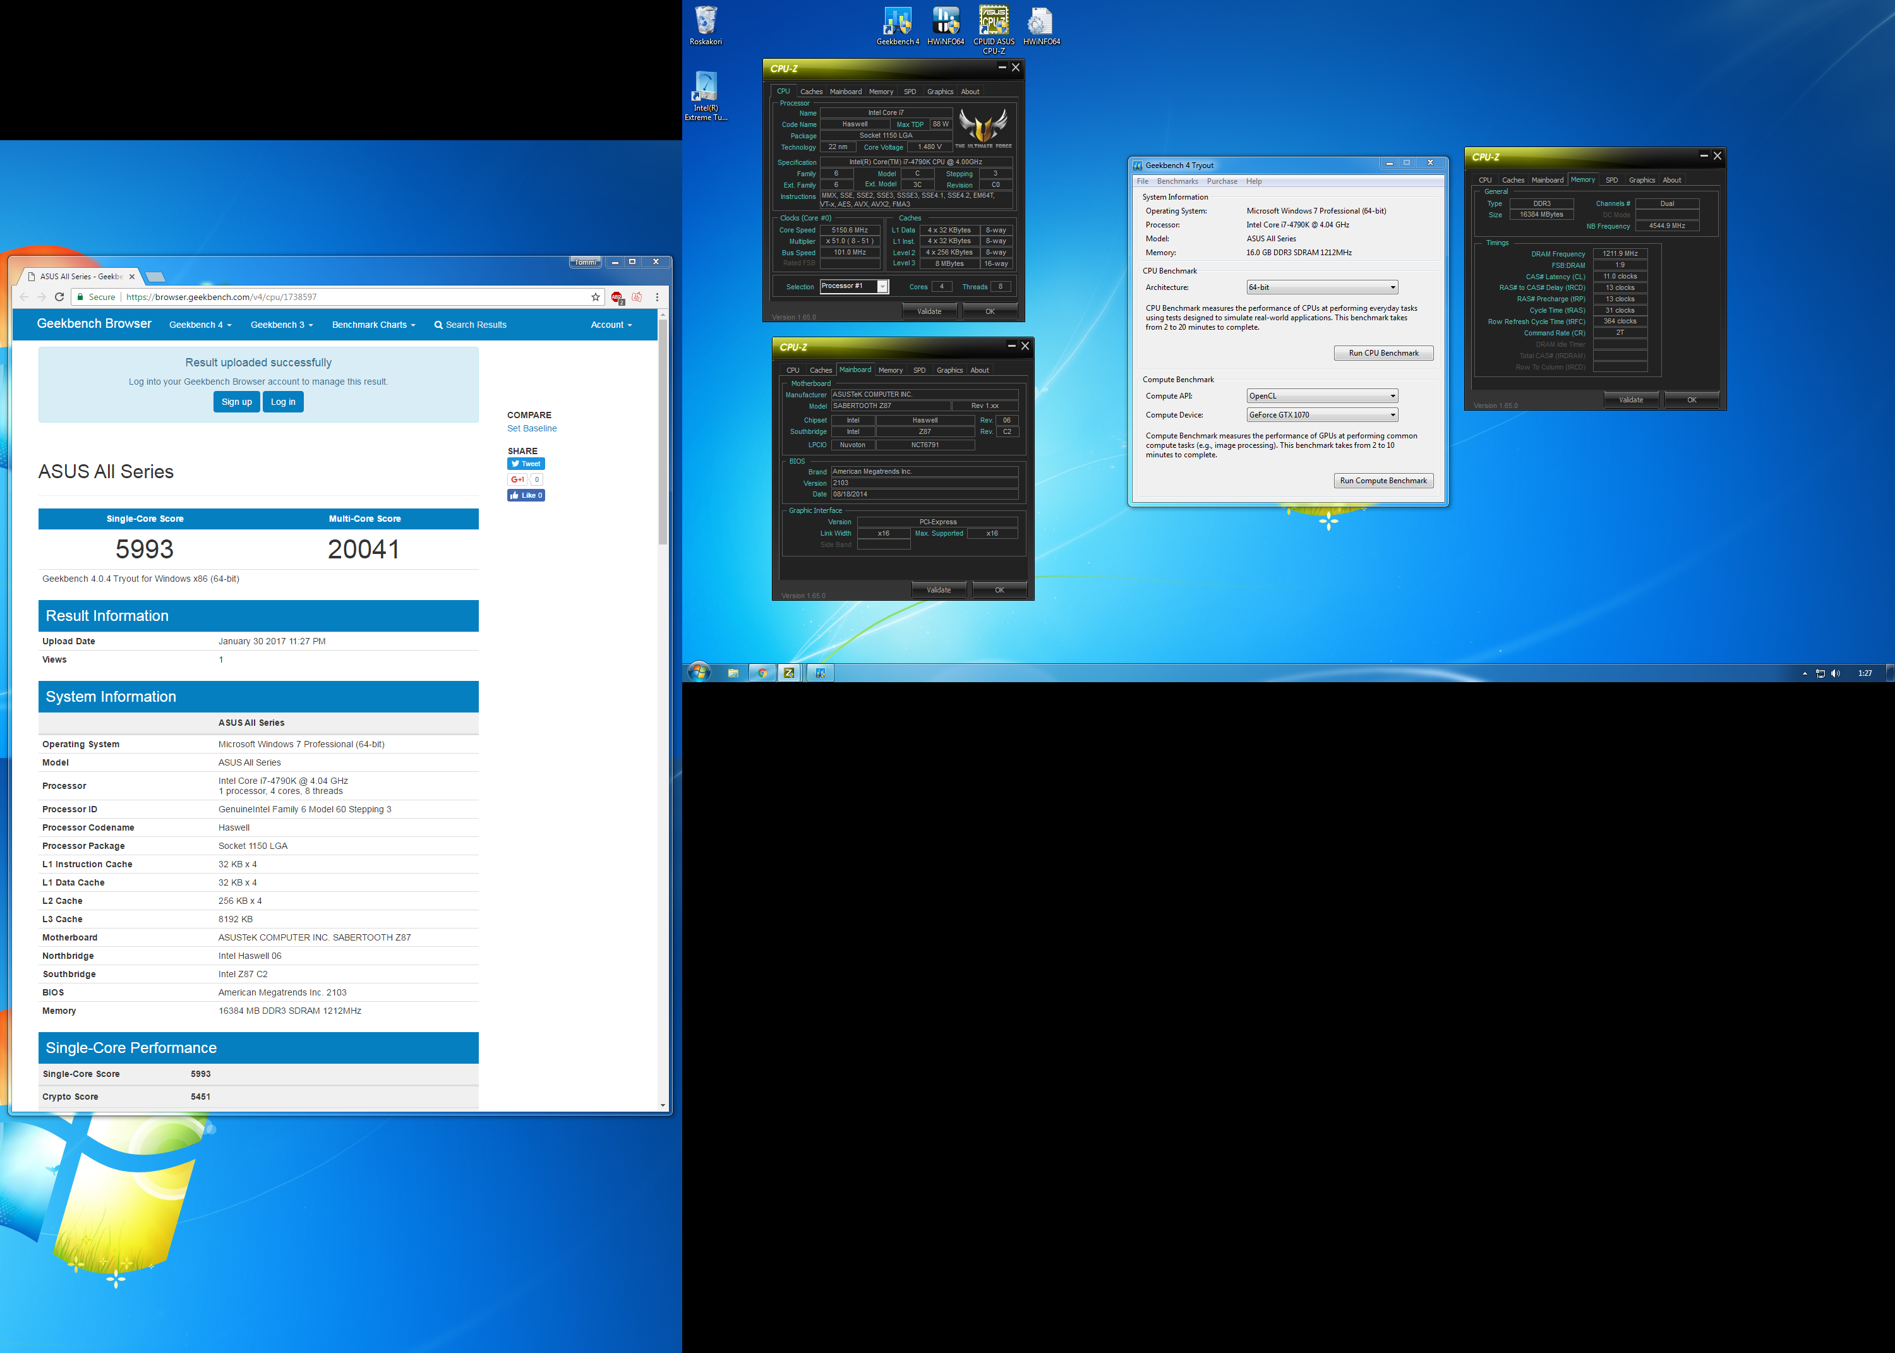1895x1353 pixels.
Task: Click Validate in the Memory CPU-Z window
Action: click(x=1630, y=400)
